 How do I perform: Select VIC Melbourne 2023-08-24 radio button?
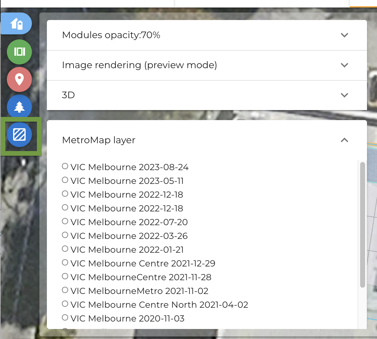point(65,166)
